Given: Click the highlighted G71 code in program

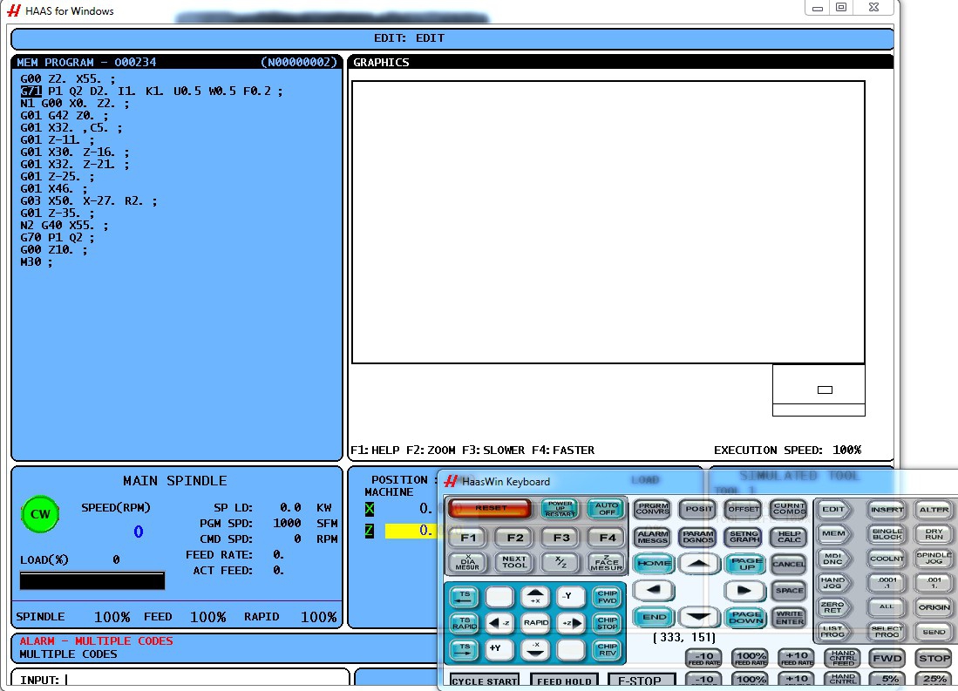Looking at the screenshot, I should (x=31, y=91).
